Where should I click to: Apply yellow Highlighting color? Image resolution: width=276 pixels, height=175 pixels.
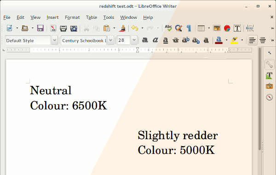click(x=234, y=40)
